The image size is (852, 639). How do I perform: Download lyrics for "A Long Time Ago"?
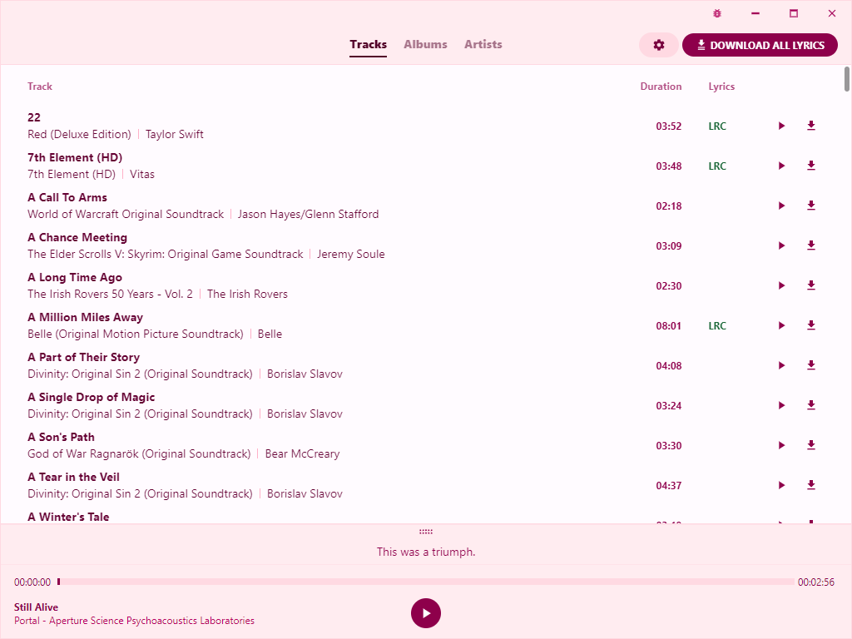(x=811, y=286)
